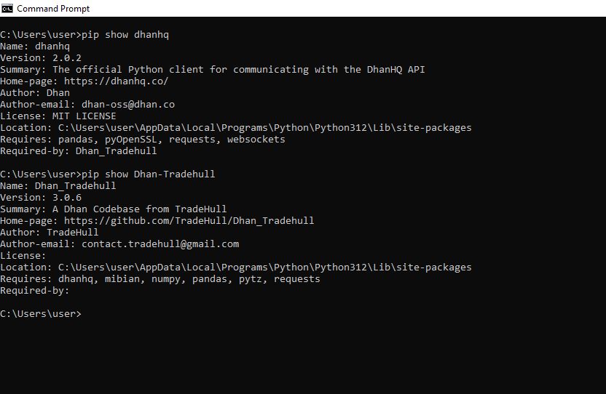Screen dimensions: 606x394
Task: Click the 'Author: TradeHull' line
Action: coord(49,232)
